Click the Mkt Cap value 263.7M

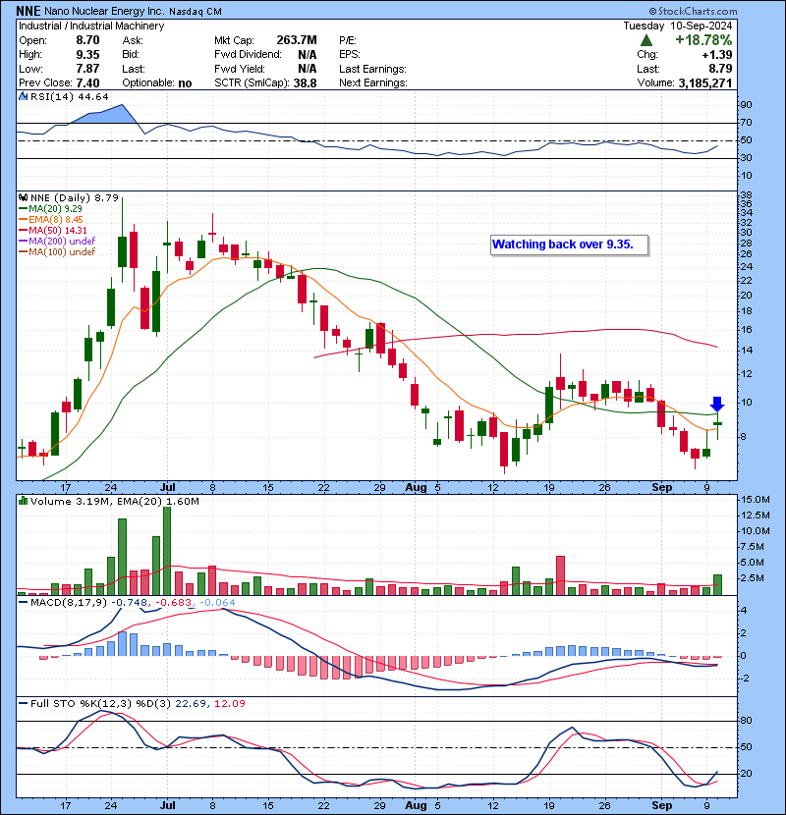pos(297,40)
